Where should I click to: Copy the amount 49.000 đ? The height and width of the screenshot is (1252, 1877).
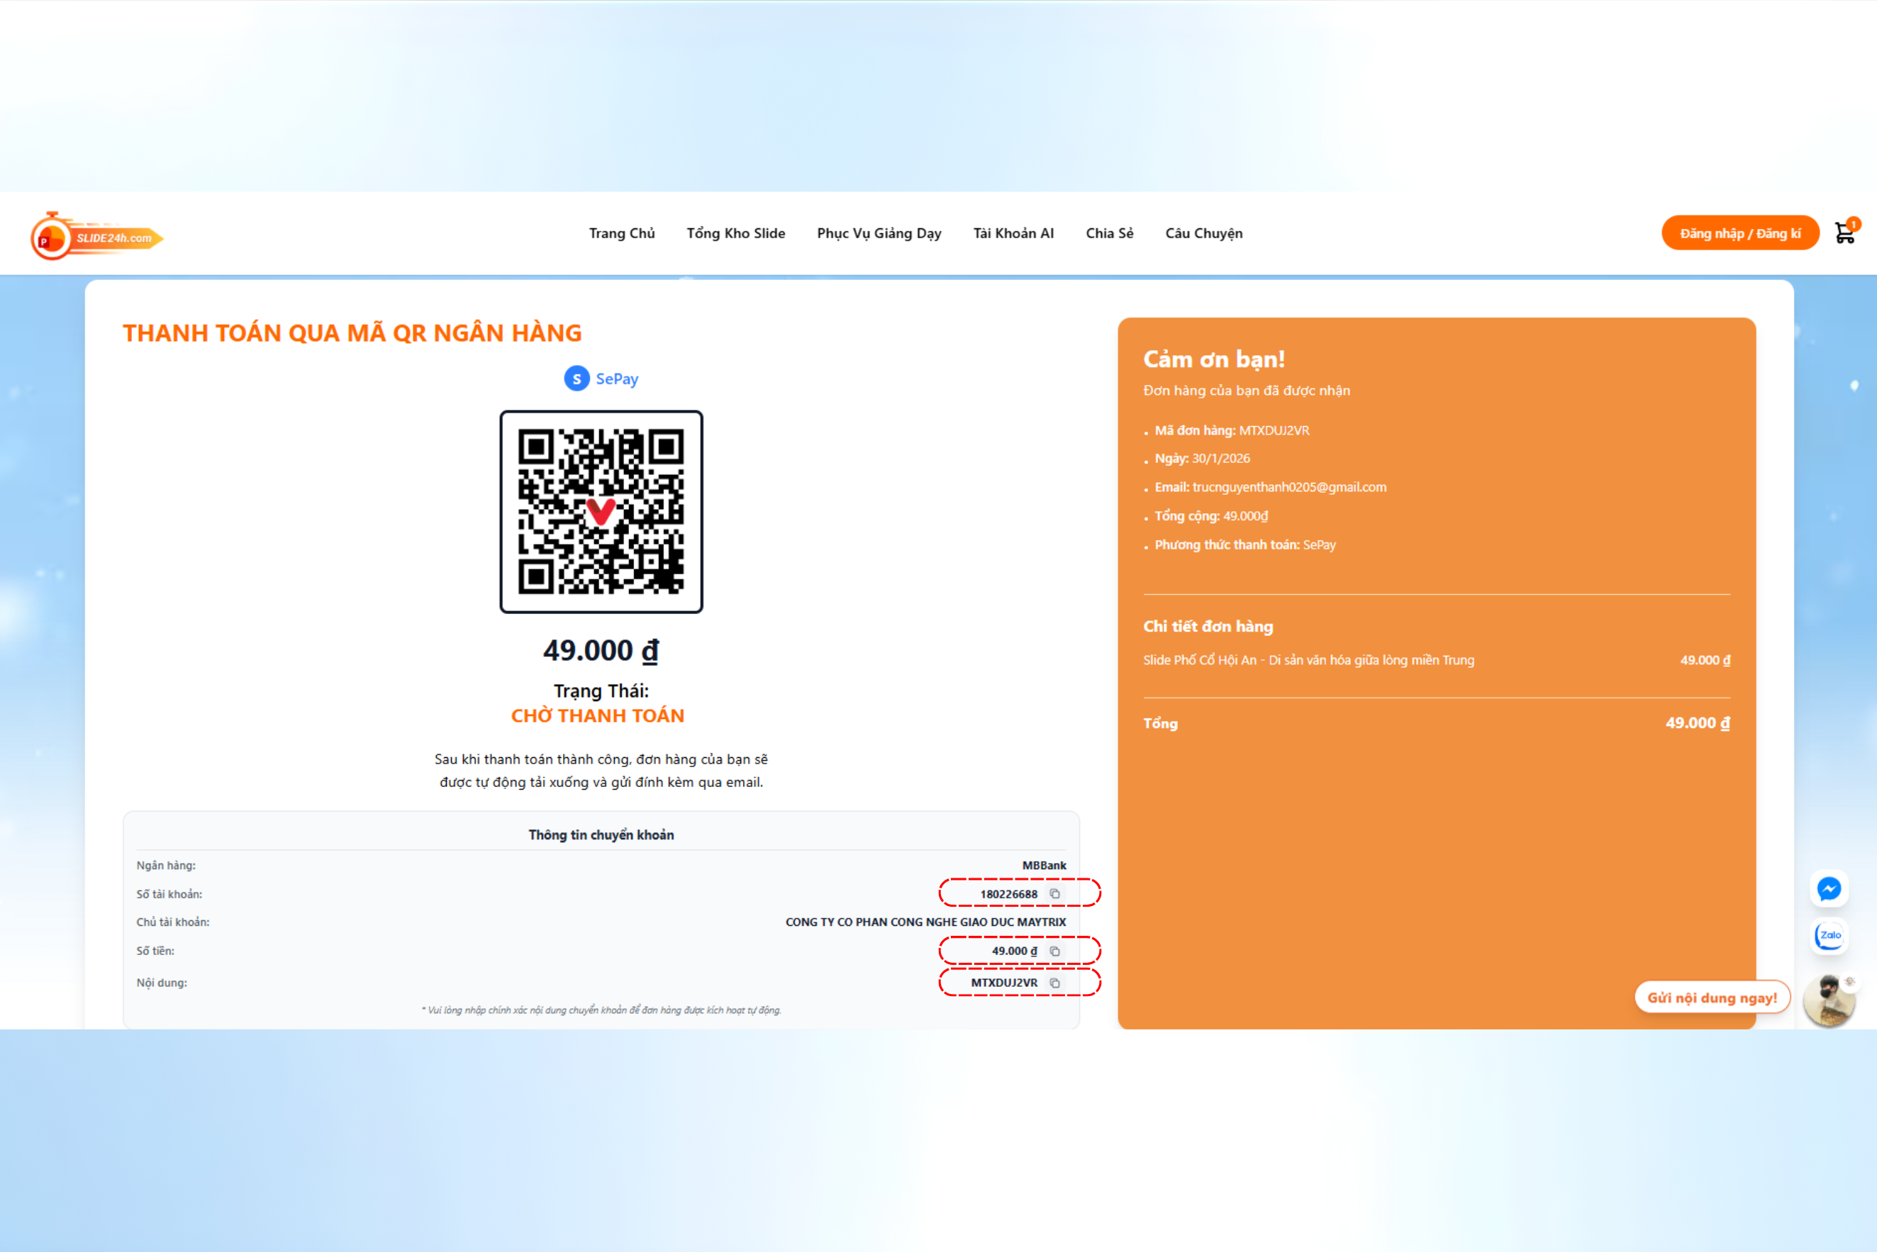(x=1054, y=951)
